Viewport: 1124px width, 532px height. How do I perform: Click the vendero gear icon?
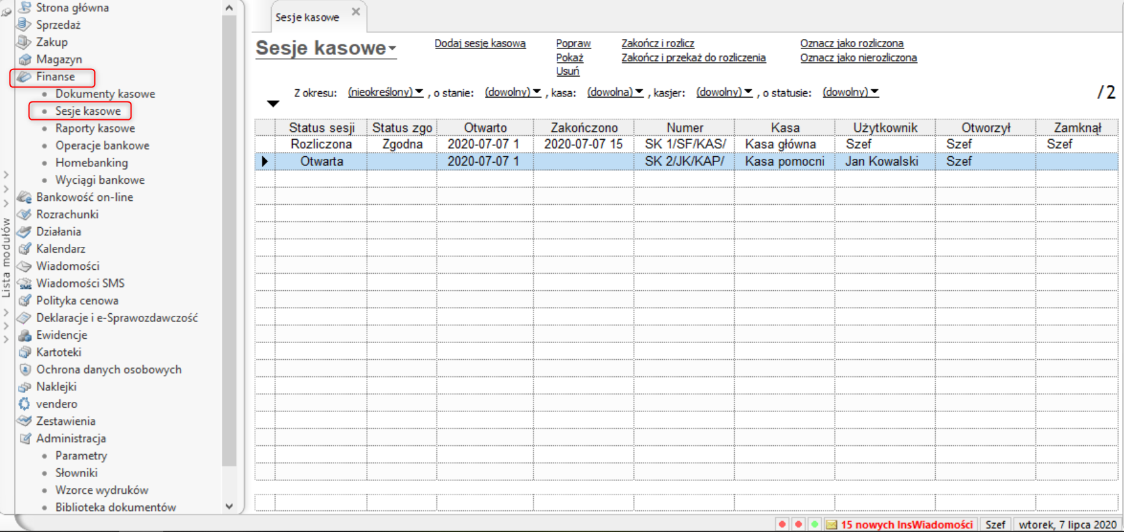pyautogui.click(x=24, y=404)
